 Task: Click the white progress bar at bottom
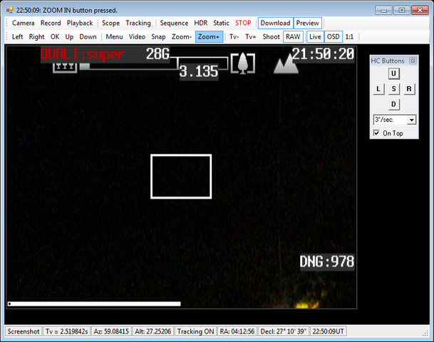coord(94,304)
